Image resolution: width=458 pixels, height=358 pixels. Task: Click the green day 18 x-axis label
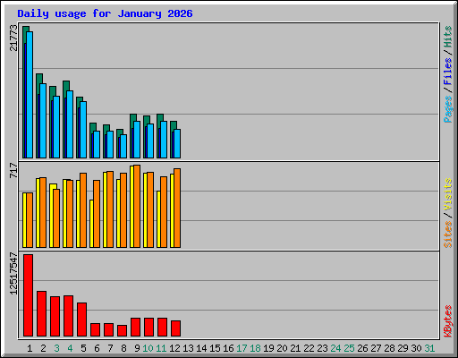(255, 348)
